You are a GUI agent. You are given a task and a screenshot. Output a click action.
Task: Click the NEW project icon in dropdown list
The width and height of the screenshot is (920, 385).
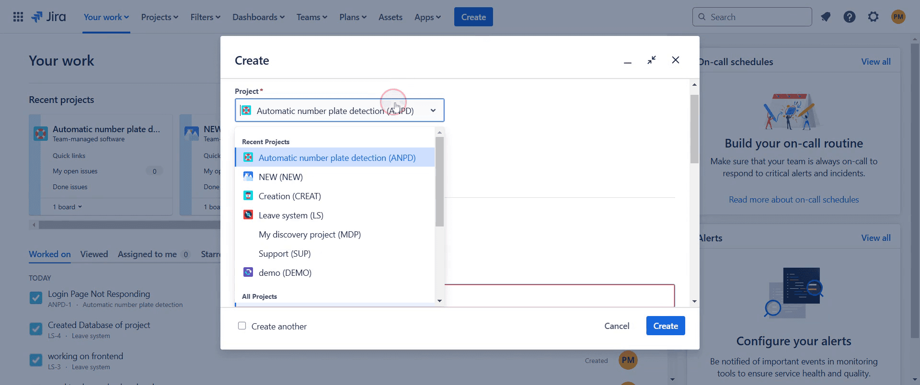248,177
